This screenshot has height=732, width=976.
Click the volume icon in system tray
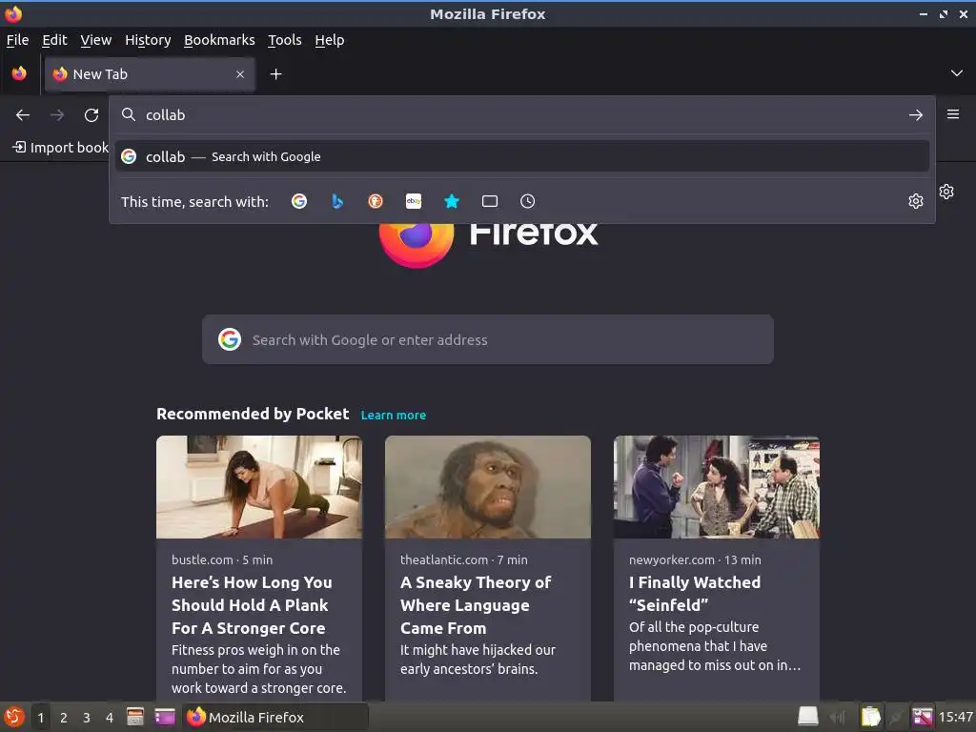838,718
